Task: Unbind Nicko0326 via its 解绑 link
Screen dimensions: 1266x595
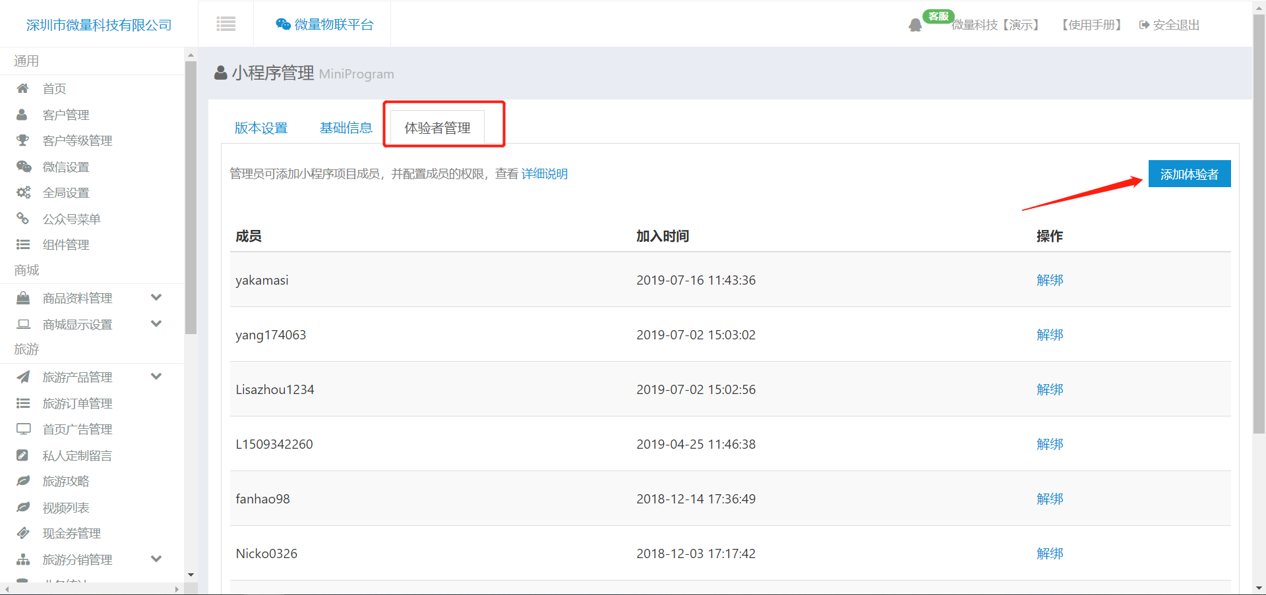Action: pos(1050,553)
